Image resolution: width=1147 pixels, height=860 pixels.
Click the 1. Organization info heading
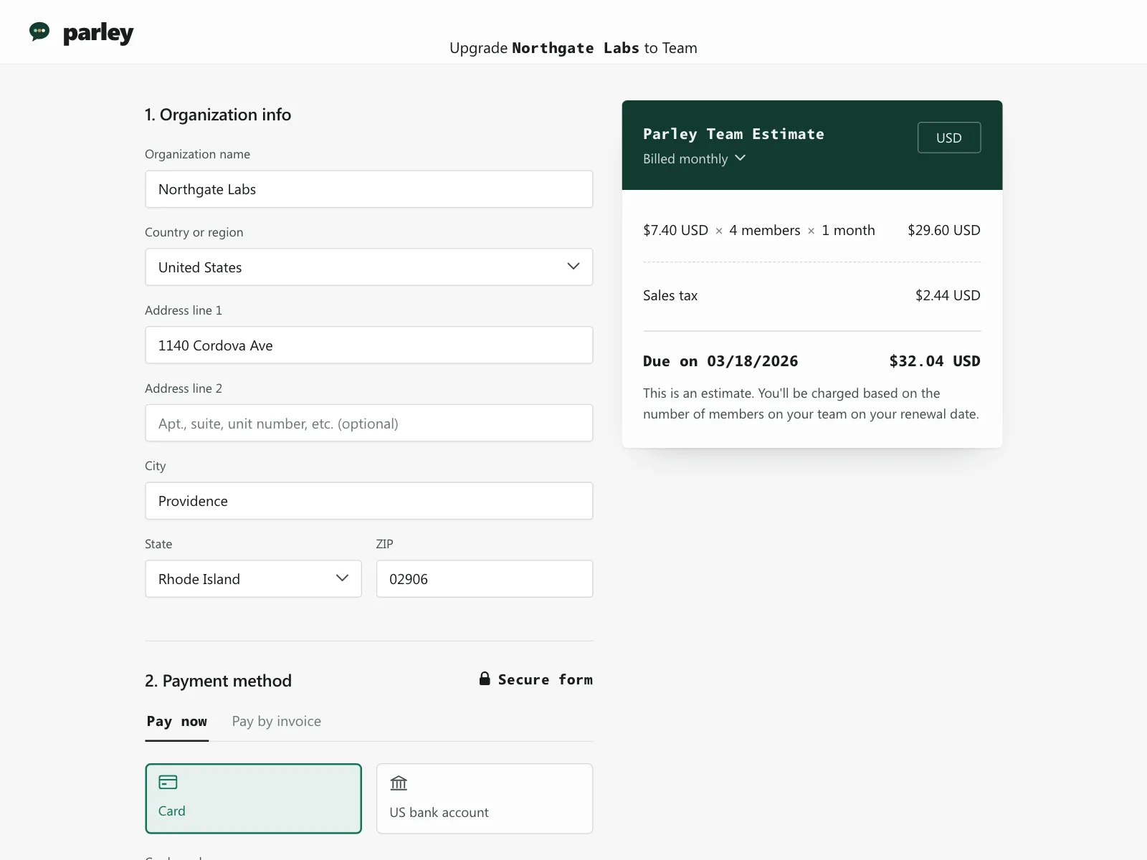(x=218, y=115)
